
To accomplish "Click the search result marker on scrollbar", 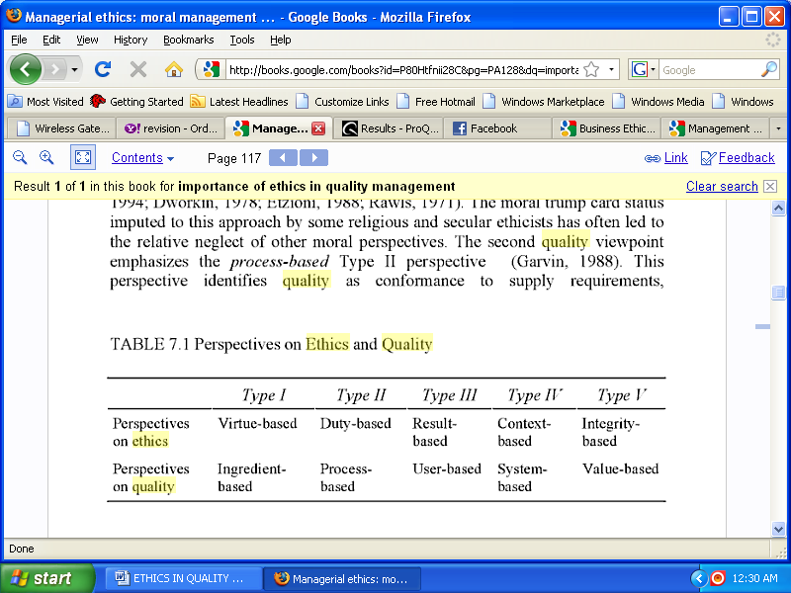I will (762, 327).
